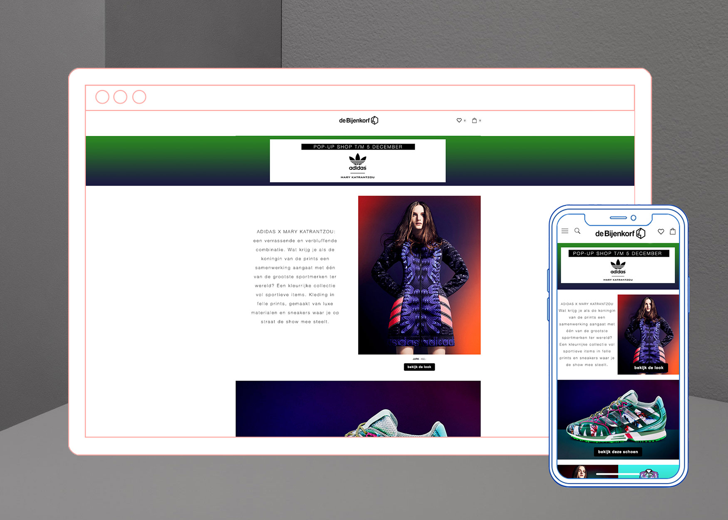Click the 'JURK' price caption under the dress
Viewport: 728px width, 520px height.
pyautogui.click(x=419, y=359)
